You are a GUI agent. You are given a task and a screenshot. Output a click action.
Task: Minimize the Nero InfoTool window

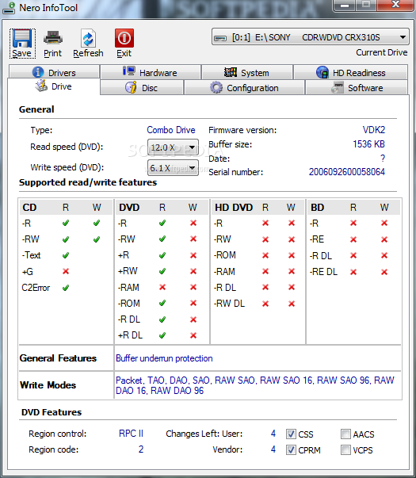345,6
